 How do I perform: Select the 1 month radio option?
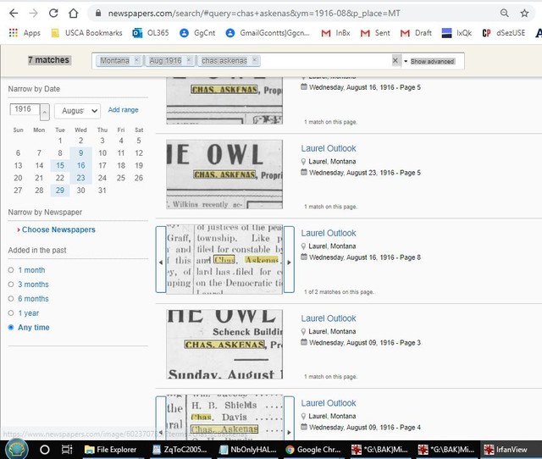pyautogui.click(x=11, y=270)
